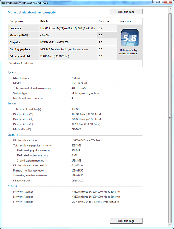The image size is (174, 229).
Task: Click the More details about my computer heading
Action: coord(32,13)
